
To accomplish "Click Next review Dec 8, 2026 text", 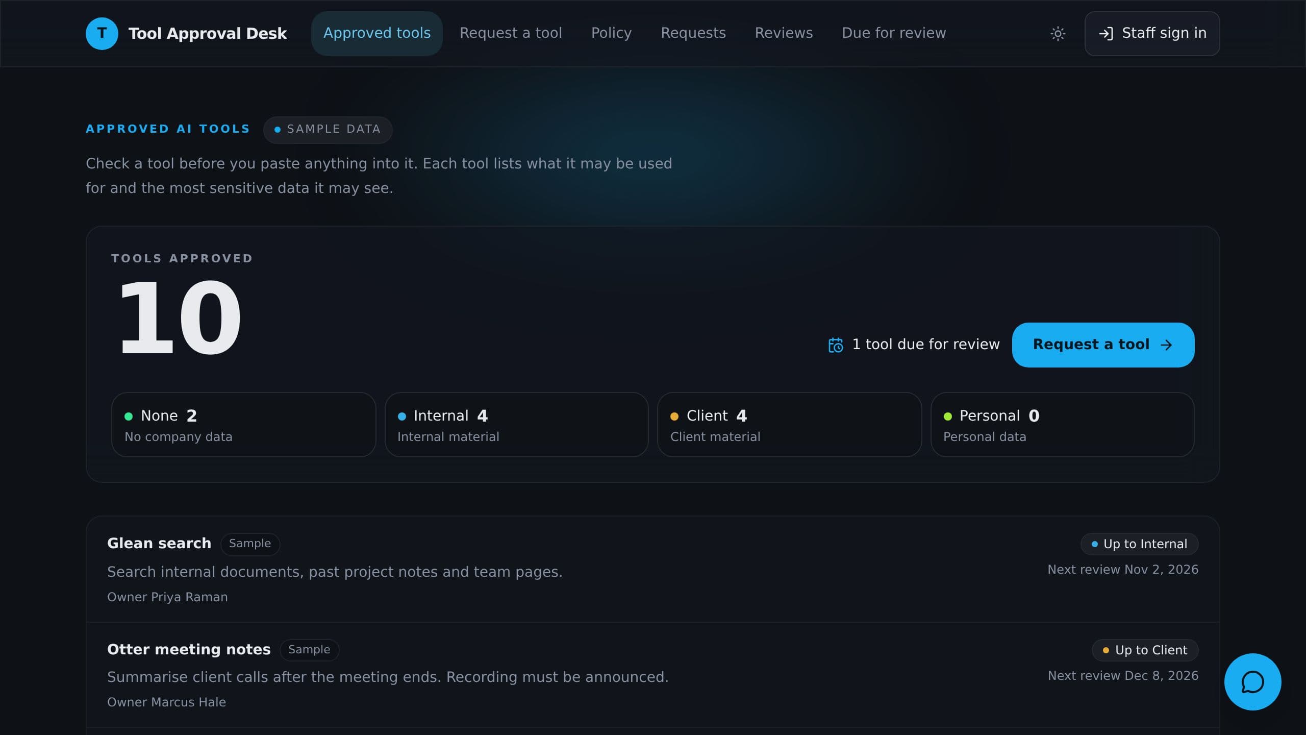I will coord(1123,676).
